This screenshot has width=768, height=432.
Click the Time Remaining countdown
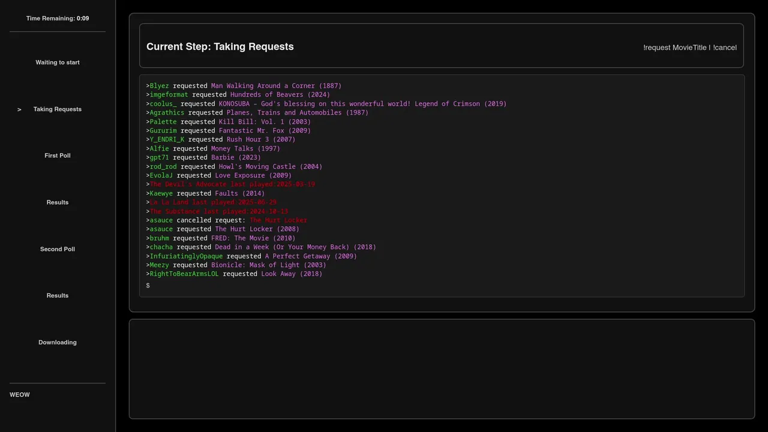coord(58,19)
